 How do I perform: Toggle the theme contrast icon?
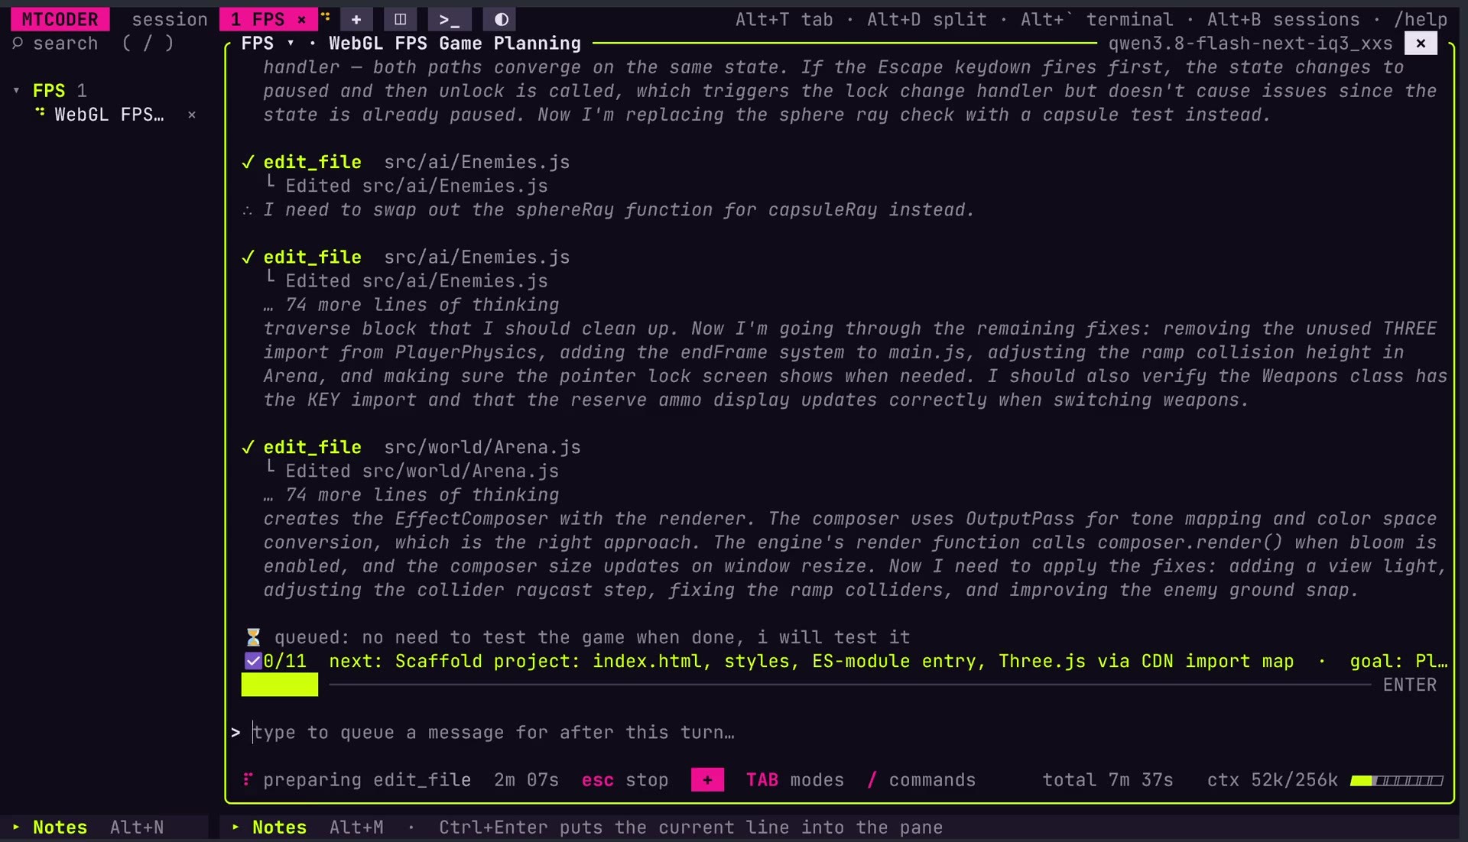tap(501, 19)
